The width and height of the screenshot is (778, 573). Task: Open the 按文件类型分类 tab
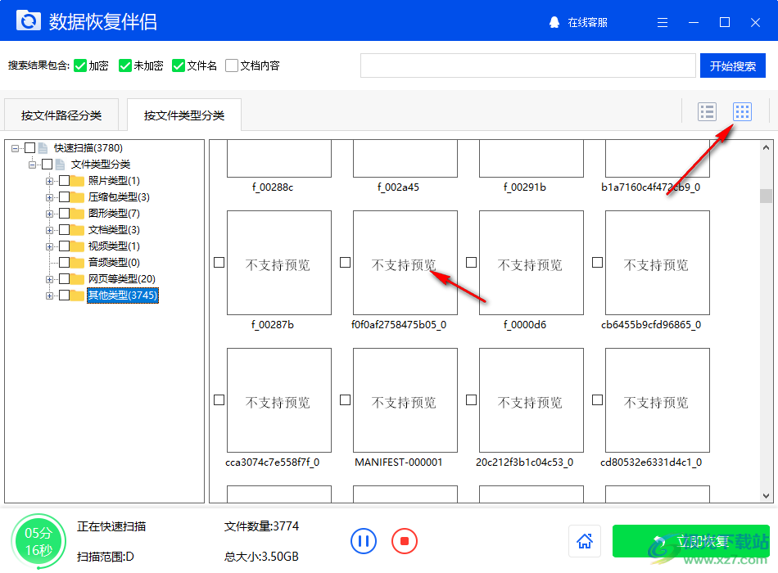tap(183, 115)
